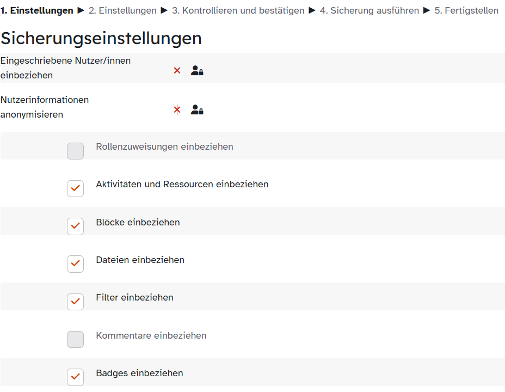
Task: Click the Sicherungseinstellungen heading
Action: (101, 38)
